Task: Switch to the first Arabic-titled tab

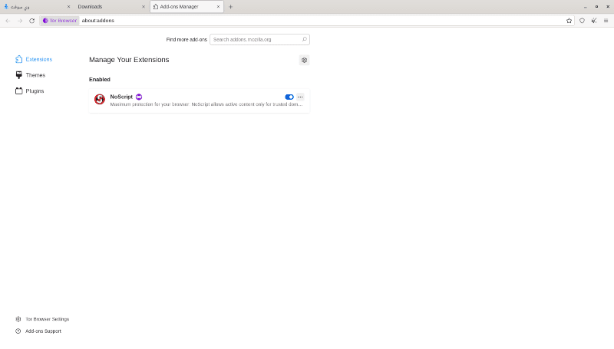Action: click(37, 7)
